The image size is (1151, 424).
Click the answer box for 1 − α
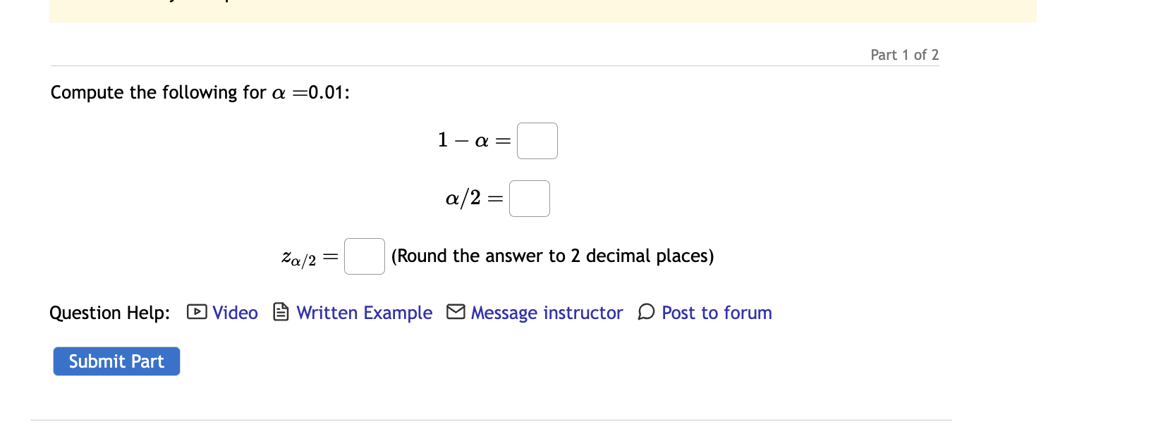[537, 140]
